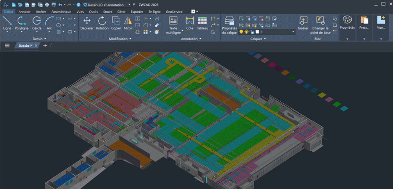Image resolution: width=393 pixels, height=189 pixels.
Task: Click the spline curve icon in Dessin
Action: coord(70,18)
